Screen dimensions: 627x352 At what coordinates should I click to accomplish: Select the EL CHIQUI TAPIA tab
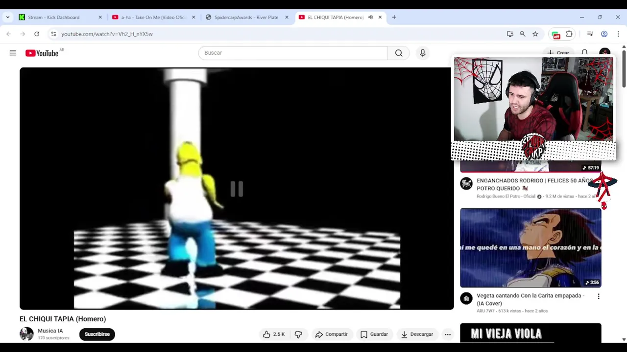pyautogui.click(x=336, y=17)
